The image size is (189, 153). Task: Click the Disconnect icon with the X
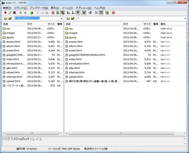(x=14, y=13)
